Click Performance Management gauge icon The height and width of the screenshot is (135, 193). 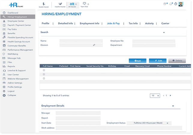pyautogui.click(x=4, y=50)
